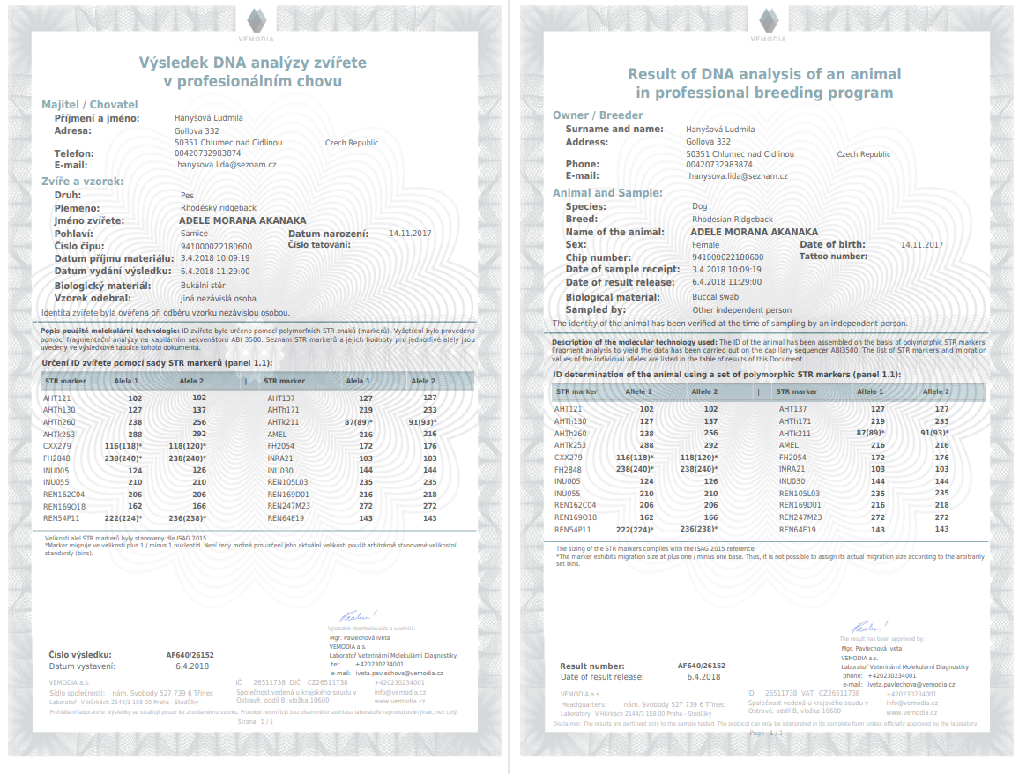Open hanysova.lida@seznam.cz email on the English page
1019x774 pixels.
739,176
